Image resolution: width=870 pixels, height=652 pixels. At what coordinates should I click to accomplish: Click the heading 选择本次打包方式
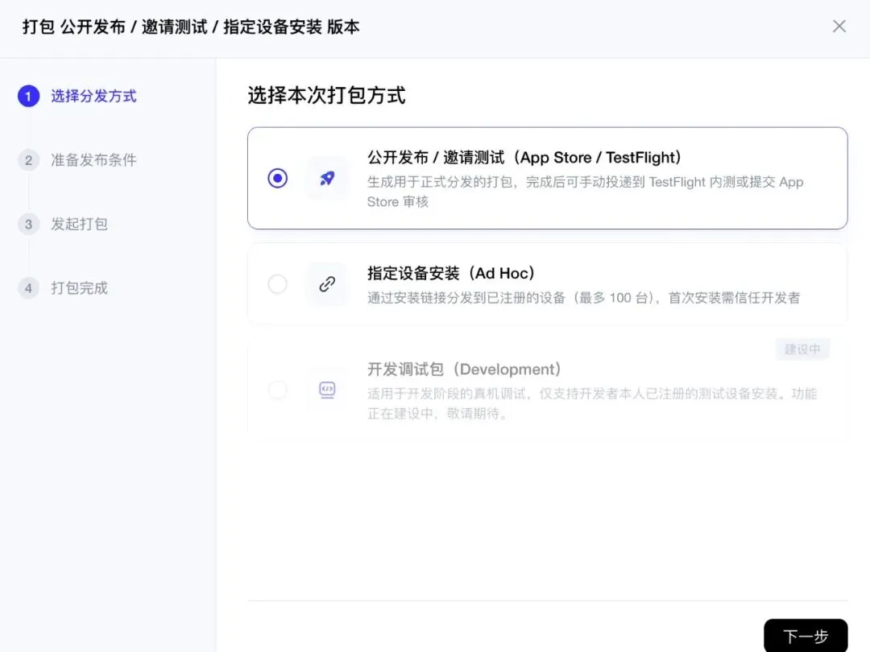coord(326,95)
